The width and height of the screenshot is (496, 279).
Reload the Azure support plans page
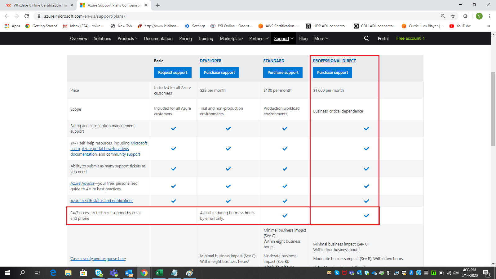click(x=27, y=16)
